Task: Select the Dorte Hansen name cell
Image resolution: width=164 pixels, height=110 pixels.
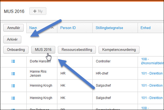Action: pos(40,61)
